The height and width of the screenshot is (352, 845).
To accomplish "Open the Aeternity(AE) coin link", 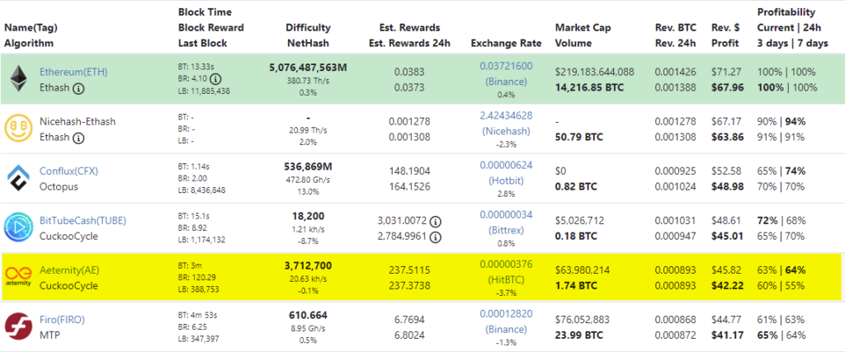I will (69, 270).
